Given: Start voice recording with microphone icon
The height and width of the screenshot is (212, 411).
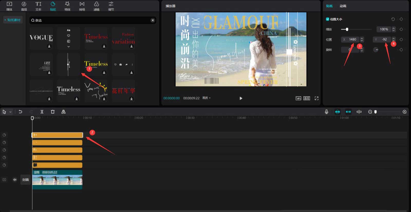Looking at the screenshot, I should tap(326, 112).
